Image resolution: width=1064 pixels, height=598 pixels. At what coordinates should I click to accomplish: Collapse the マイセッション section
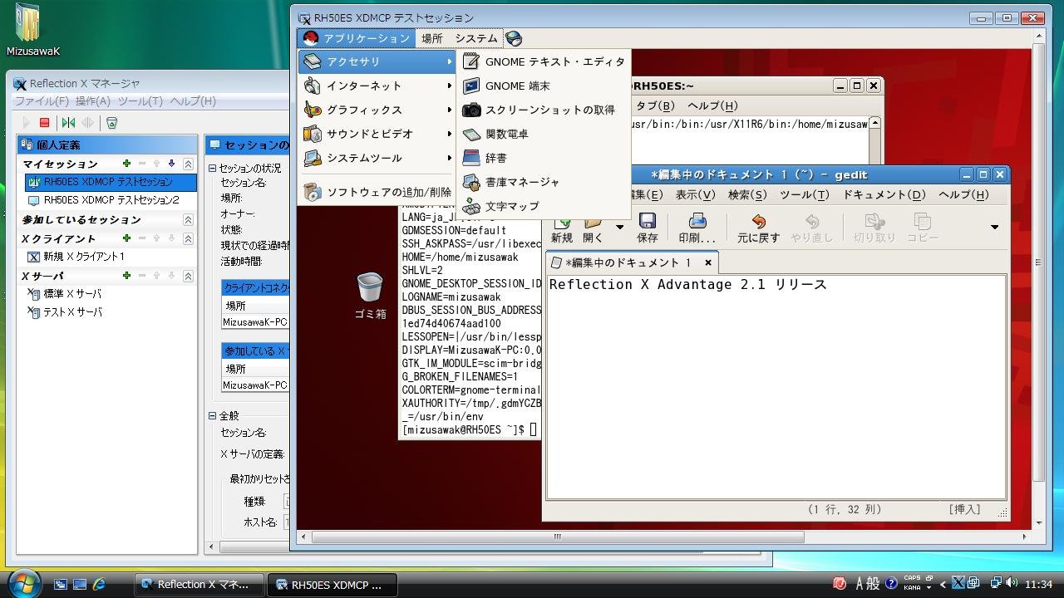[x=188, y=164]
